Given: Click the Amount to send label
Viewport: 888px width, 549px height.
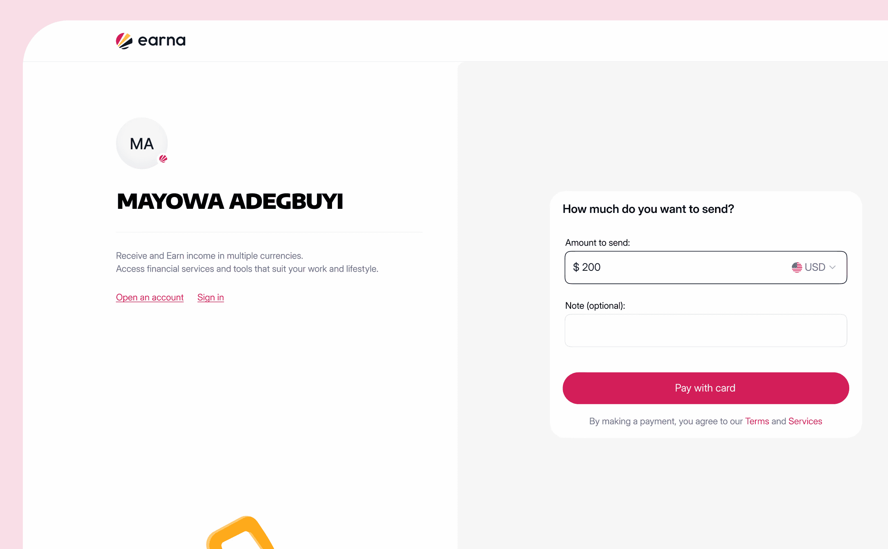Looking at the screenshot, I should click(598, 243).
